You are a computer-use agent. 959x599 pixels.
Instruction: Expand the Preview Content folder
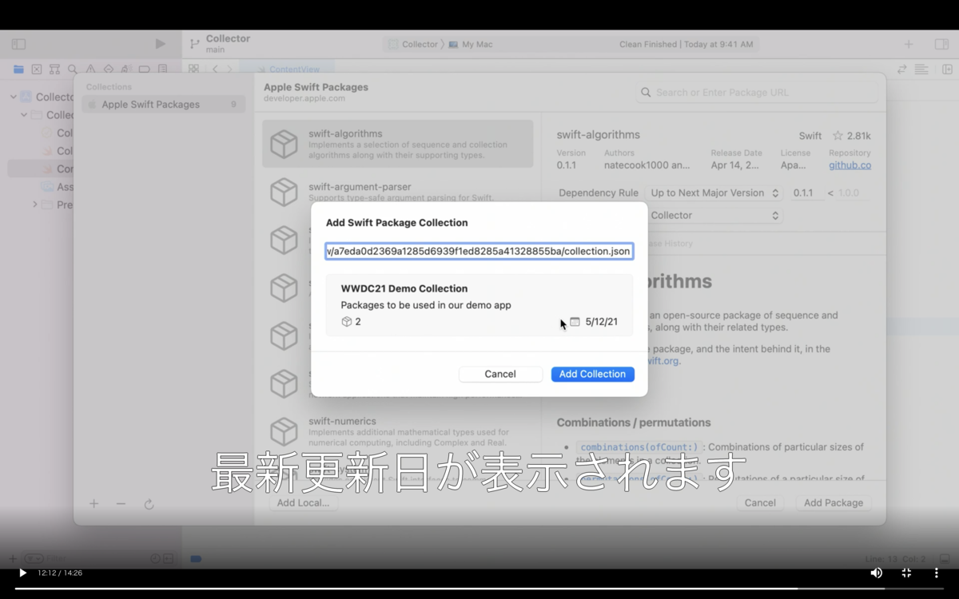coord(34,204)
